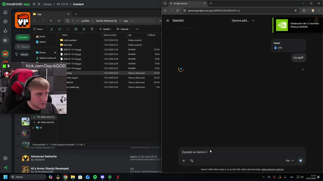This screenshot has height=181, width=323.
Task: Open Discord from the taskbar
Action: coord(102,177)
